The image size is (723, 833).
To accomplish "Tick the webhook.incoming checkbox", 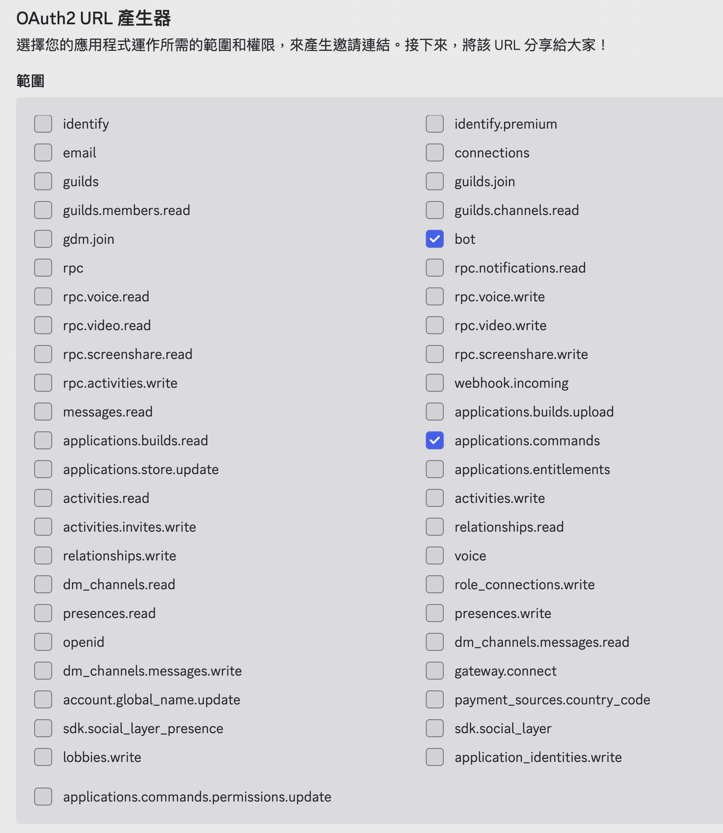I will 435,383.
